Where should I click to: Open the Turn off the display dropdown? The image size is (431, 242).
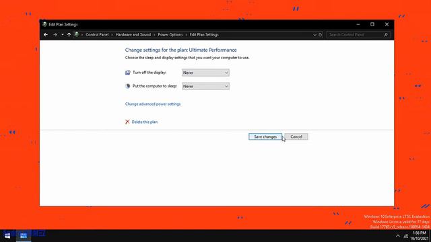pos(205,73)
